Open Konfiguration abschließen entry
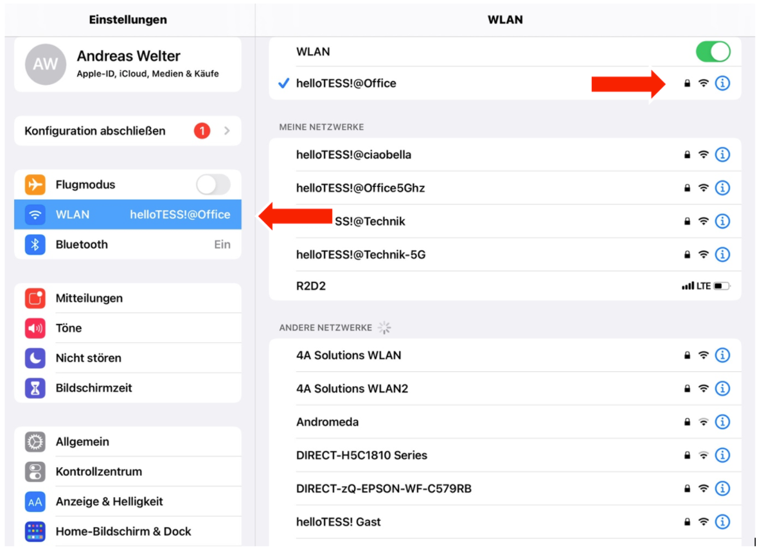766x555 pixels. 128,131
